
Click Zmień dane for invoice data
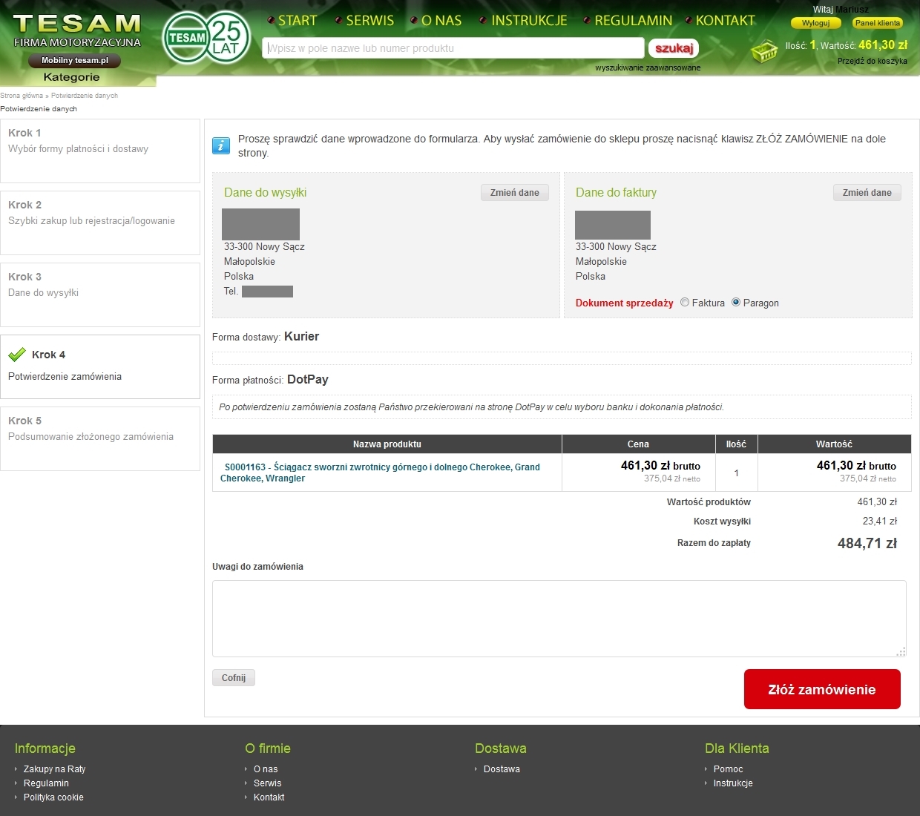(x=867, y=193)
